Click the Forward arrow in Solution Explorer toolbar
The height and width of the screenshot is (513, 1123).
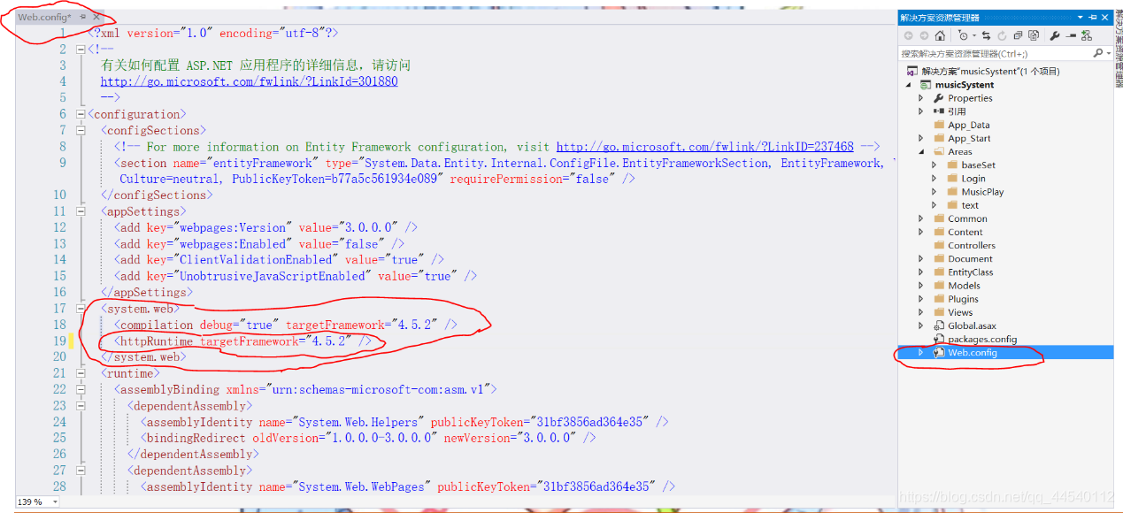coord(924,35)
